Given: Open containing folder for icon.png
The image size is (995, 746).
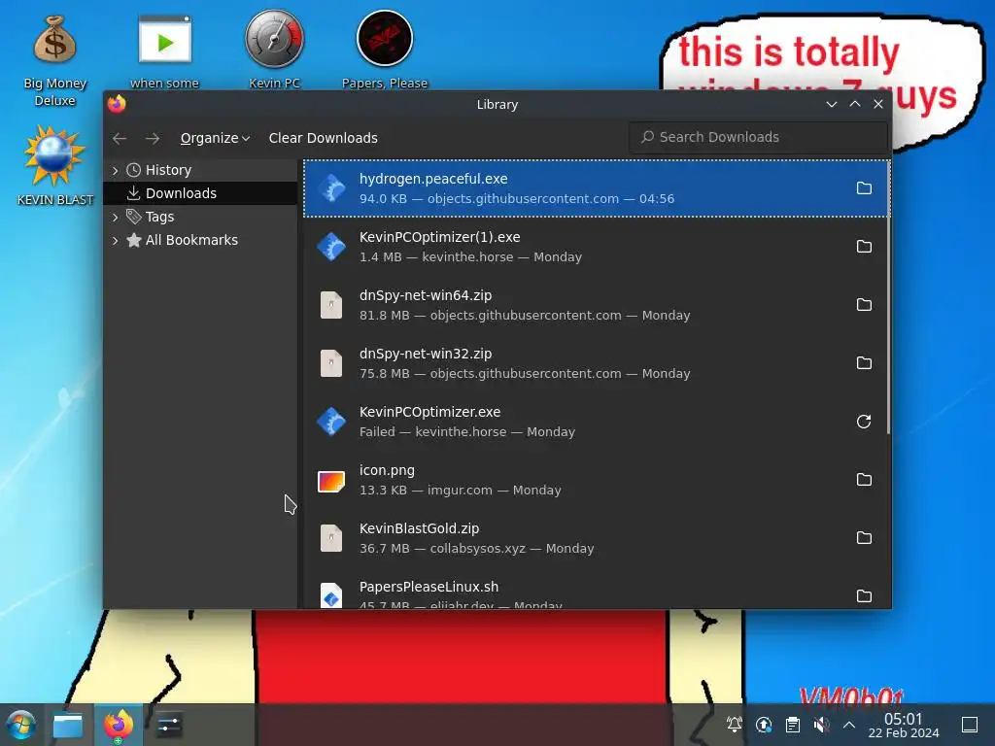Looking at the screenshot, I should (864, 480).
